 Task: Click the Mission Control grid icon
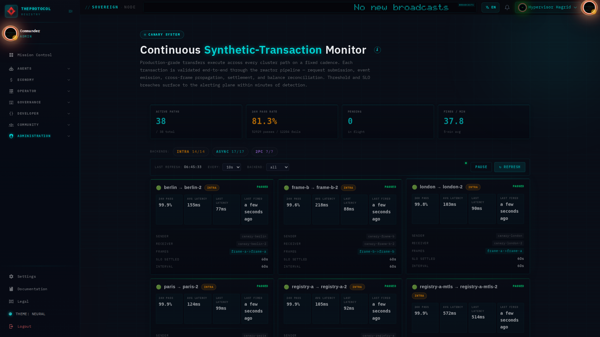tap(11, 55)
